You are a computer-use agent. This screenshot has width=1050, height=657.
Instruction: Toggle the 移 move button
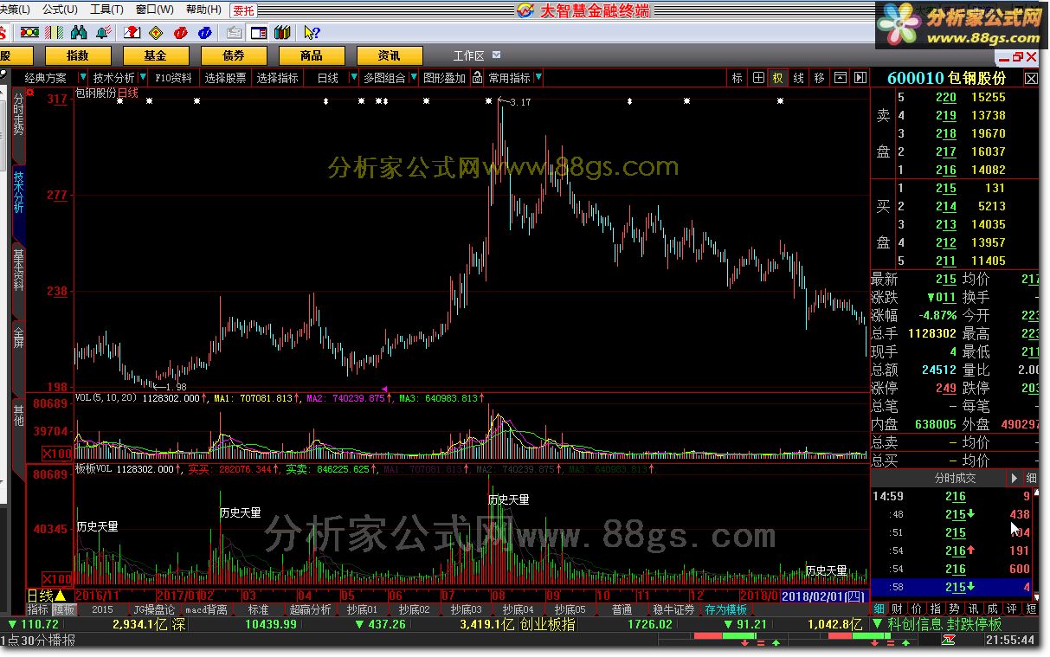coord(819,78)
